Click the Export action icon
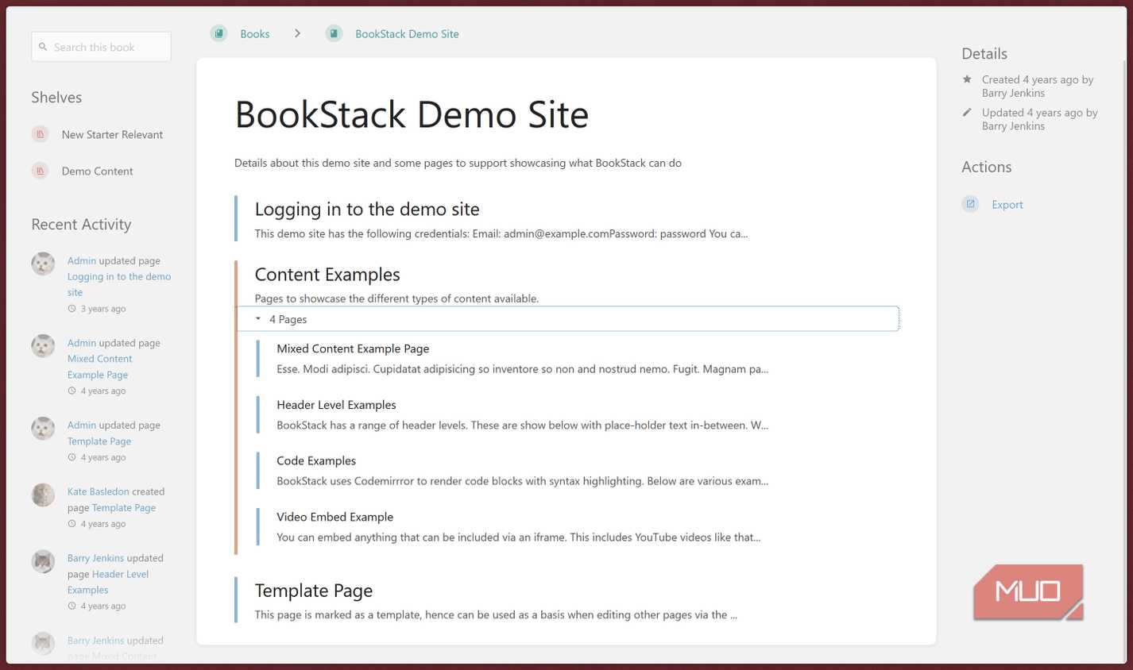This screenshot has width=1133, height=670. tap(970, 204)
